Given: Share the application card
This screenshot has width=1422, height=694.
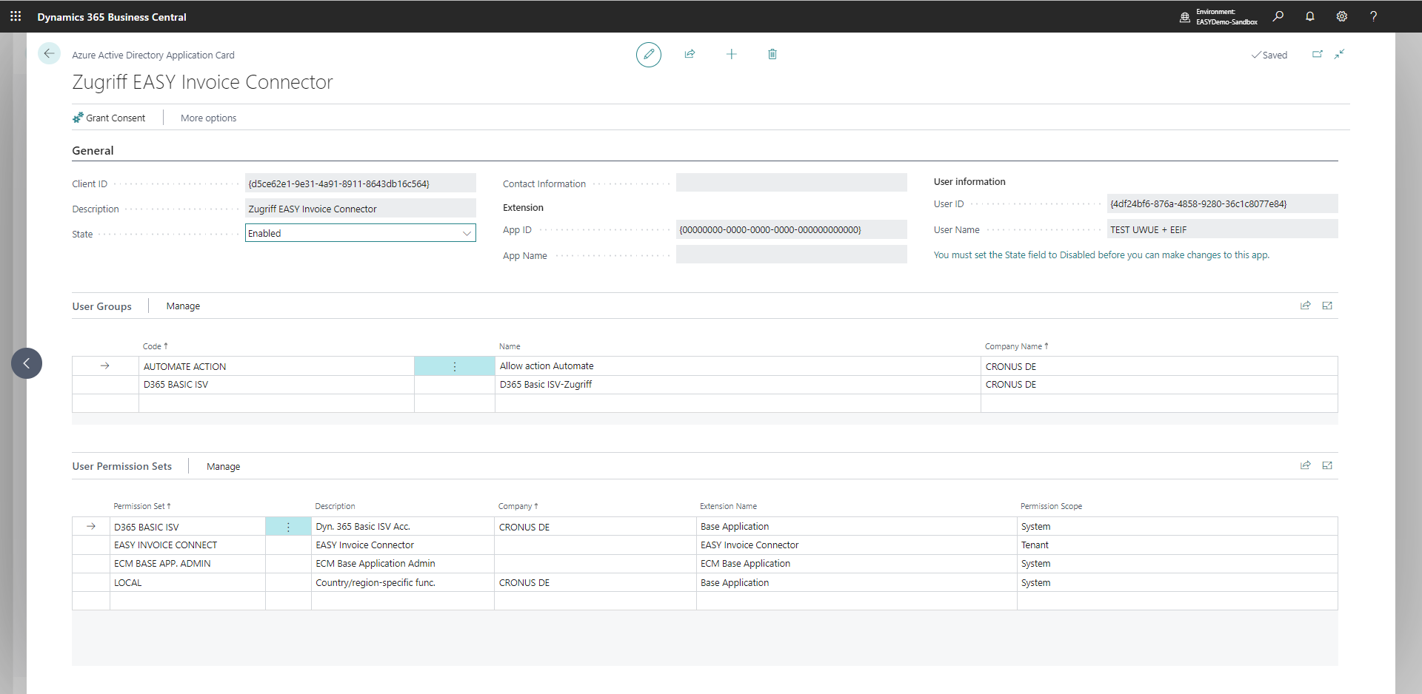Looking at the screenshot, I should click(690, 54).
